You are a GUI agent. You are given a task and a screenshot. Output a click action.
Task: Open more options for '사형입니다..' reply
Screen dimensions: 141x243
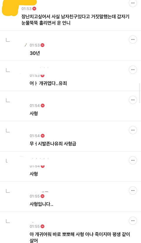133,190
